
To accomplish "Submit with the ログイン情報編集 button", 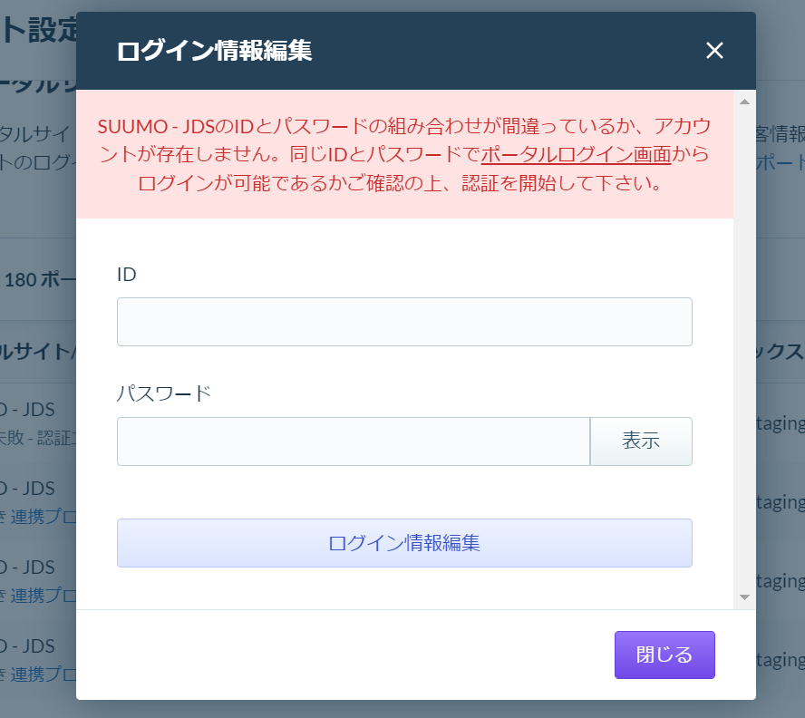I will (404, 543).
